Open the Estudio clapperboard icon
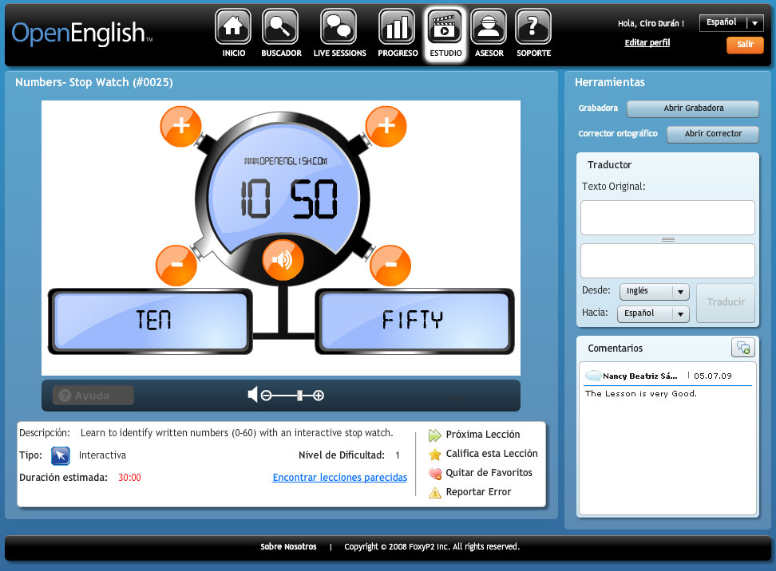Viewport: 776px width, 571px height. [445, 26]
